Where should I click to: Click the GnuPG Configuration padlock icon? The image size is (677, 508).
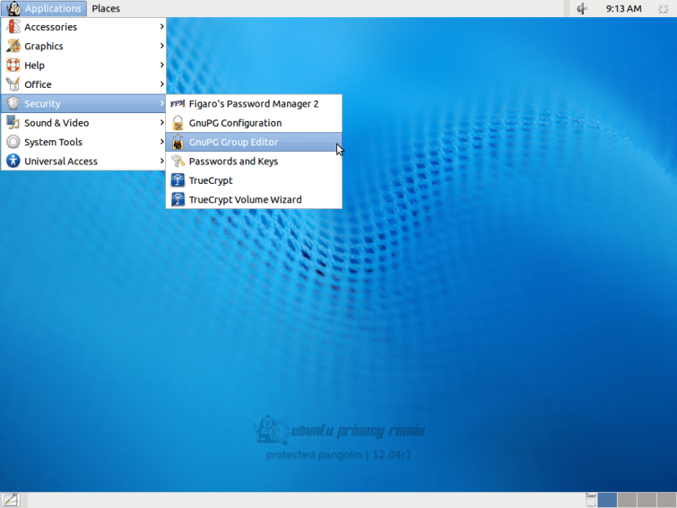(x=178, y=123)
